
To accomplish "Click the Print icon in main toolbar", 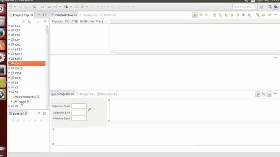I will pyautogui.click(x=34, y=7).
